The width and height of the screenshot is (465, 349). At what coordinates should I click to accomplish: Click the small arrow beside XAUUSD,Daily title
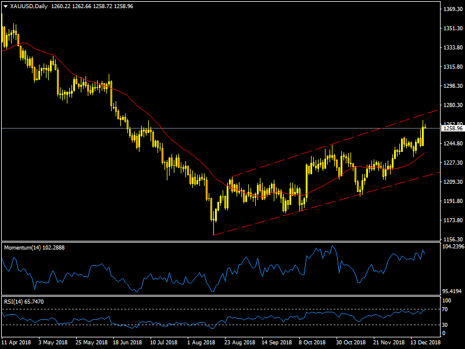(5, 6)
